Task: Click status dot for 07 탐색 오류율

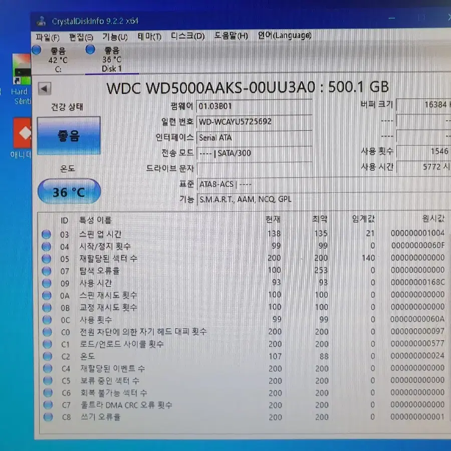Action: pyautogui.click(x=47, y=271)
